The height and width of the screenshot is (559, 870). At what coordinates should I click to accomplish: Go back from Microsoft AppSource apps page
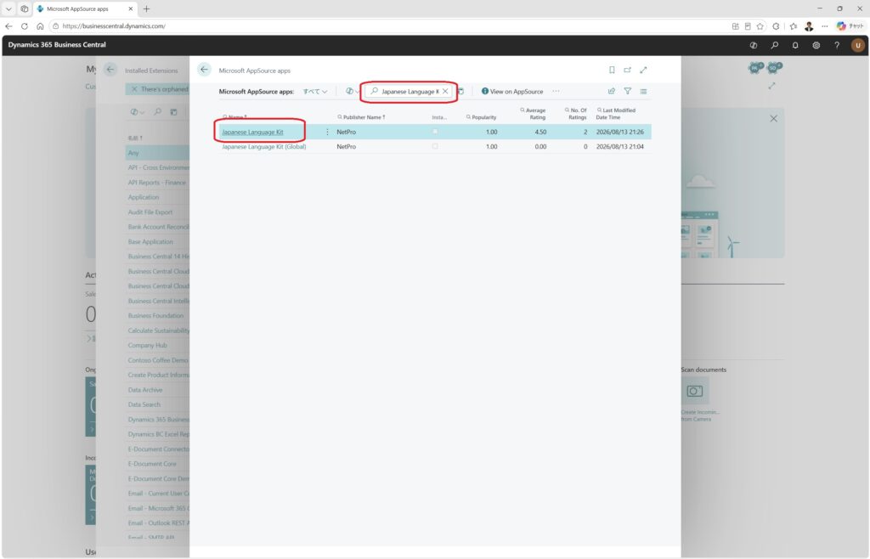click(204, 70)
